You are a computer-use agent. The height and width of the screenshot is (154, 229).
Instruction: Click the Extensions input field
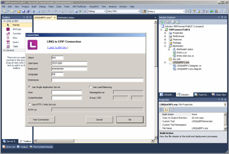pos(97,80)
